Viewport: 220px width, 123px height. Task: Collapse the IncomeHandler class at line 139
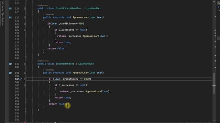[25, 64]
